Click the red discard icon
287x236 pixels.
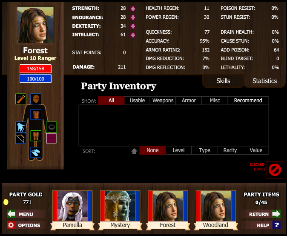click(x=275, y=170)
